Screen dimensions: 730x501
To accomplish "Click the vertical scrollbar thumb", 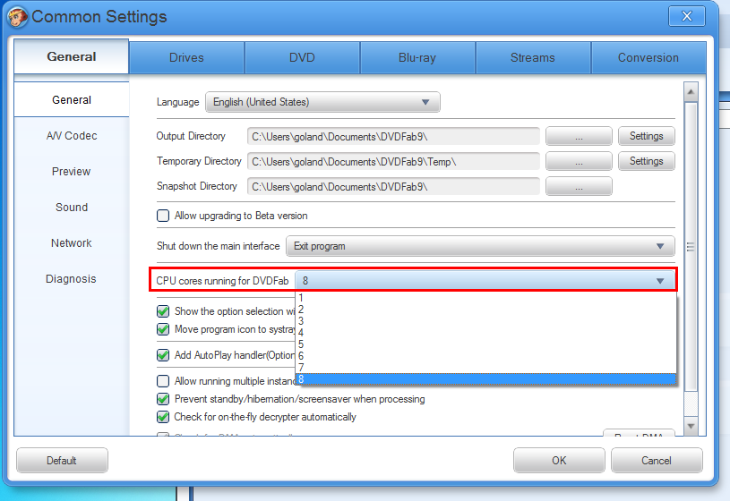I will 691,247.
